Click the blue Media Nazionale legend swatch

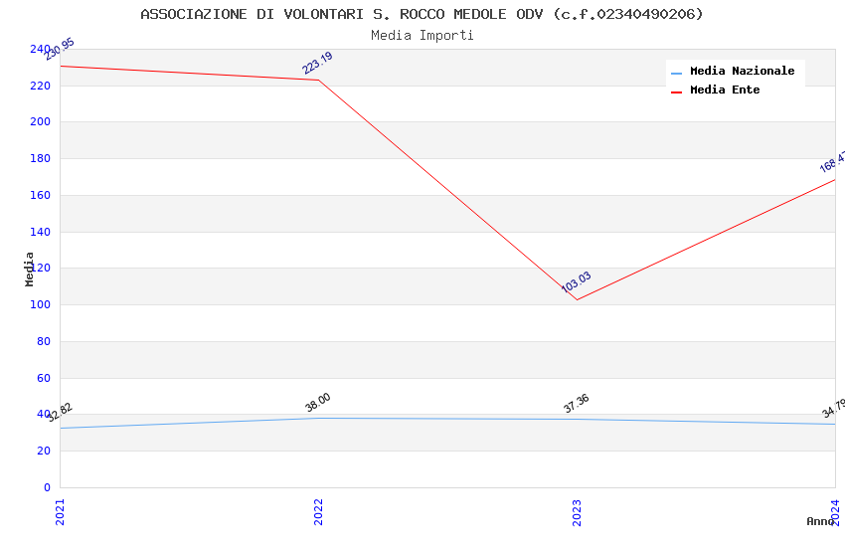coord(676,73)
